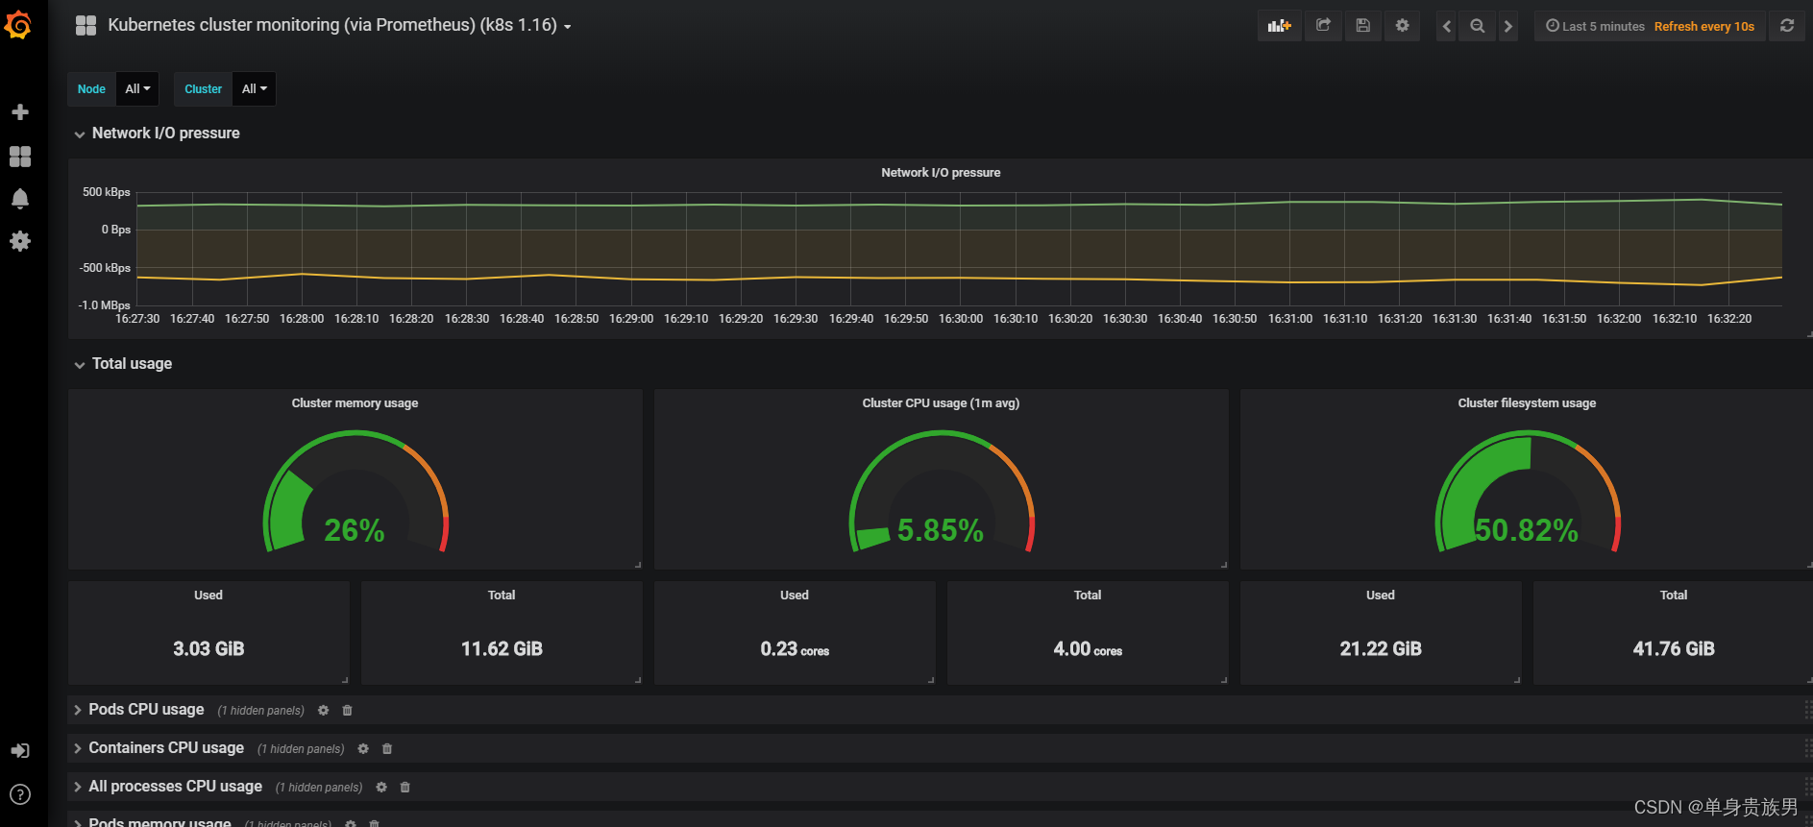Shift time range forward with right arrow
The width and height of the screenshot is (1813, 827).
click(x=1508, y=26)
